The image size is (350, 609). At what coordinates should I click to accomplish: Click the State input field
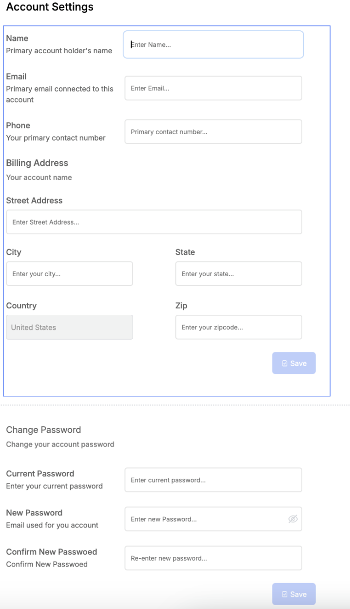coord(238,274)
